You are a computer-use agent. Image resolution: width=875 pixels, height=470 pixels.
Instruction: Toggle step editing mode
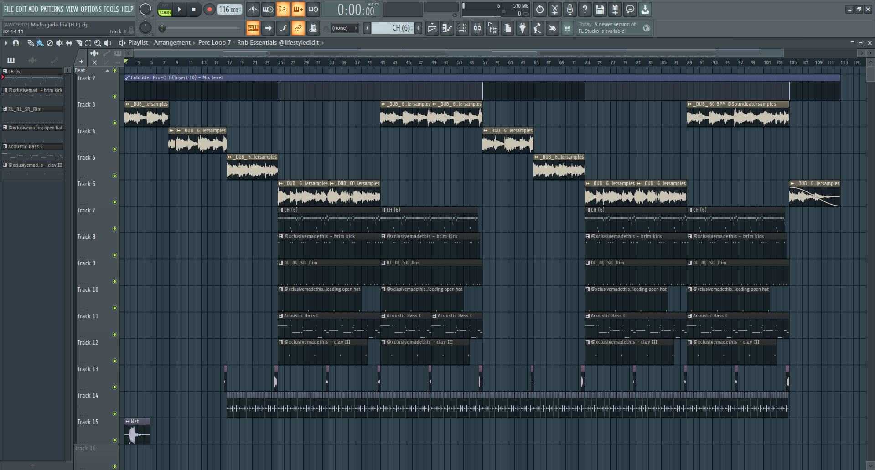click(283, 28)
